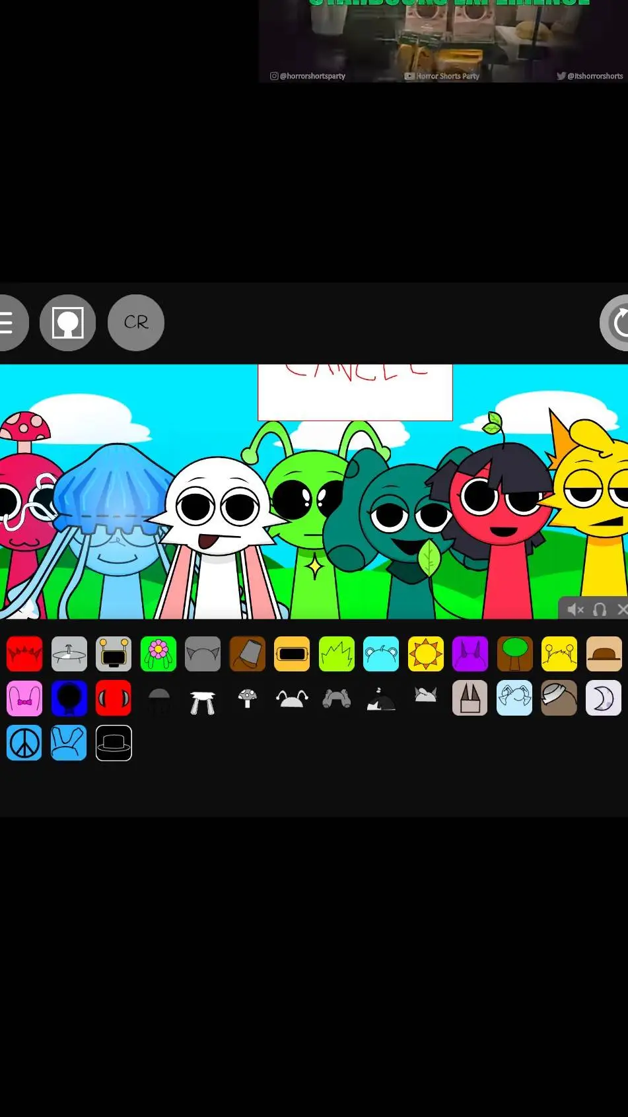This screenshot has height=1117, width=628.
Task: Select the brown tree sound icon
Action: coord(514,654)
